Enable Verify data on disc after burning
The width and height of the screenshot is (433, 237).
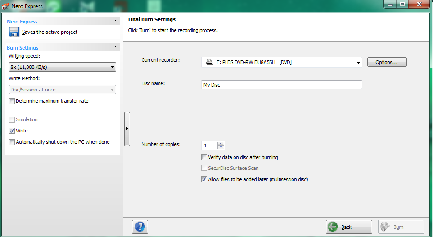point(204,157)
